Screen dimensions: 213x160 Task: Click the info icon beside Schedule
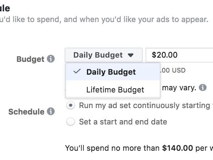coord(51,112)
